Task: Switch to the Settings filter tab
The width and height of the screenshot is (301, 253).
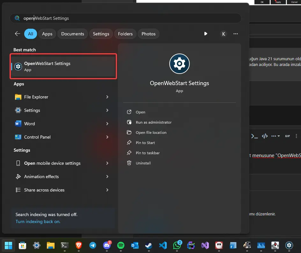Action: point(101,34)
